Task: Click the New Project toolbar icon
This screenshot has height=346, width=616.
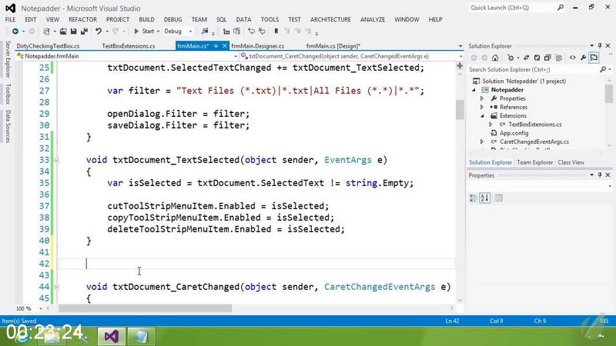Action: [47, 31]
